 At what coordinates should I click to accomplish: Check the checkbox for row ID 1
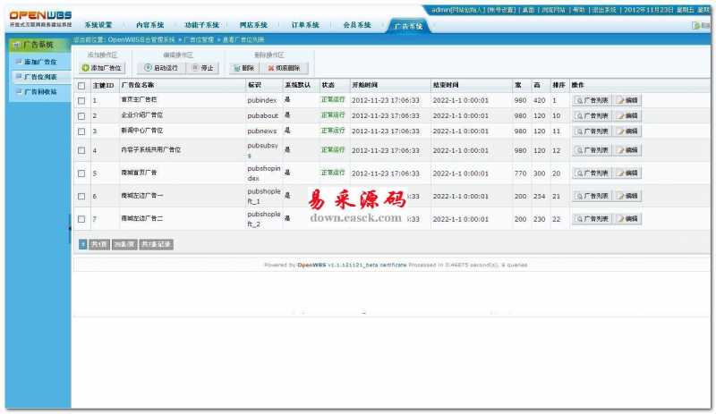point(81,100)
